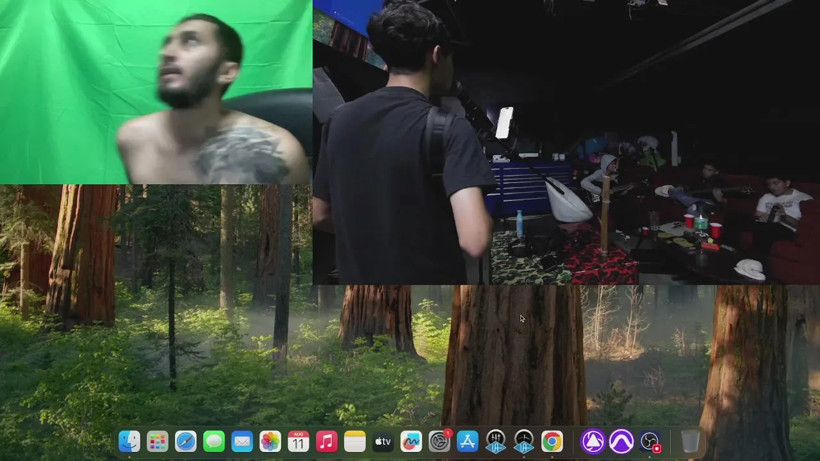Launch the Freeform app

tap(411, 441)
